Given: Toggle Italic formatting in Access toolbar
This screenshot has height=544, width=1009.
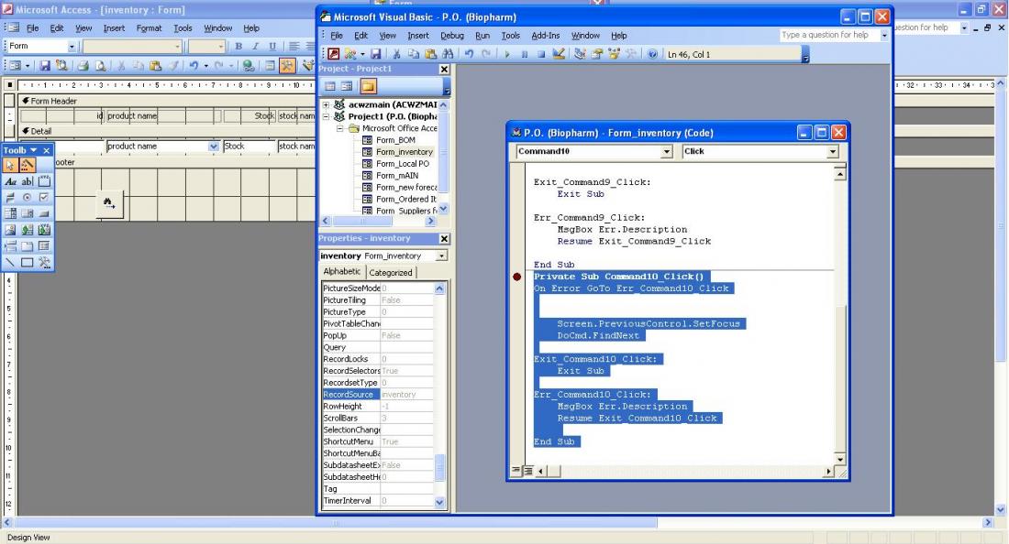Looking at the screenshot, I should click(x=255, y=46).
